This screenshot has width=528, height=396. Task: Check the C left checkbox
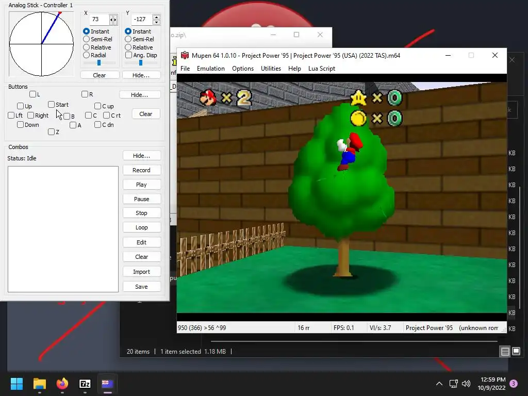[x=89, y=115]
